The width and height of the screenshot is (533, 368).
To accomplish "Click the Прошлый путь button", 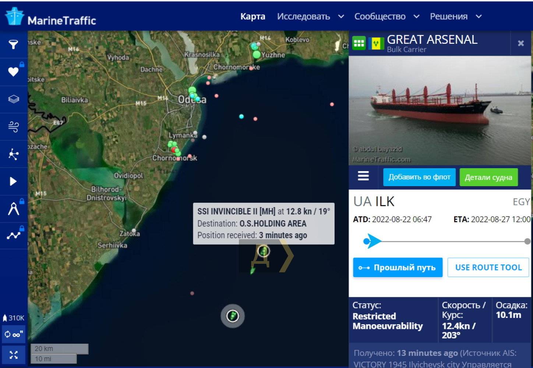I will click(398, 268).
